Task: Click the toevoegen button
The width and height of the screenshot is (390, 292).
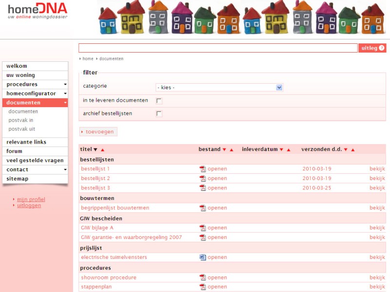Action: point(98,132)
